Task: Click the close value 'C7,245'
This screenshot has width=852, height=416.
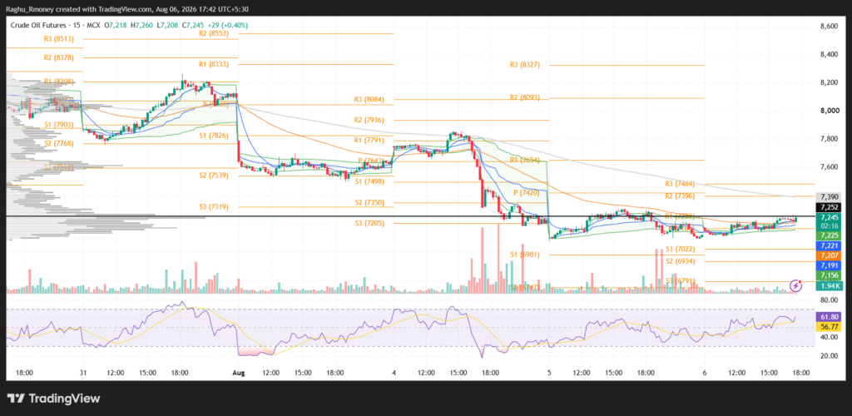Action: [192, 26]
